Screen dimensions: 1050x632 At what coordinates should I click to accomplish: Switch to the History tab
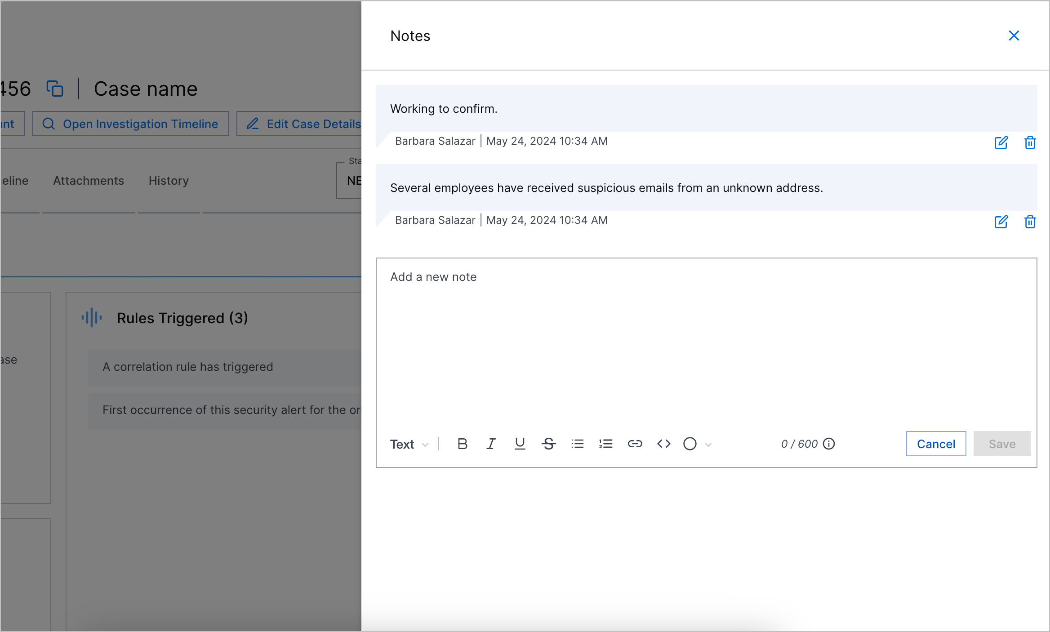169,181
